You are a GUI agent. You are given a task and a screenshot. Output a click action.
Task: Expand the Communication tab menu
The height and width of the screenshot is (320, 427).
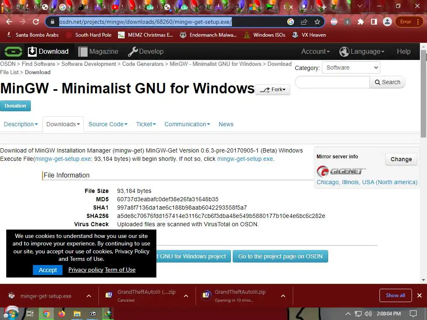[x=187, y=124]
